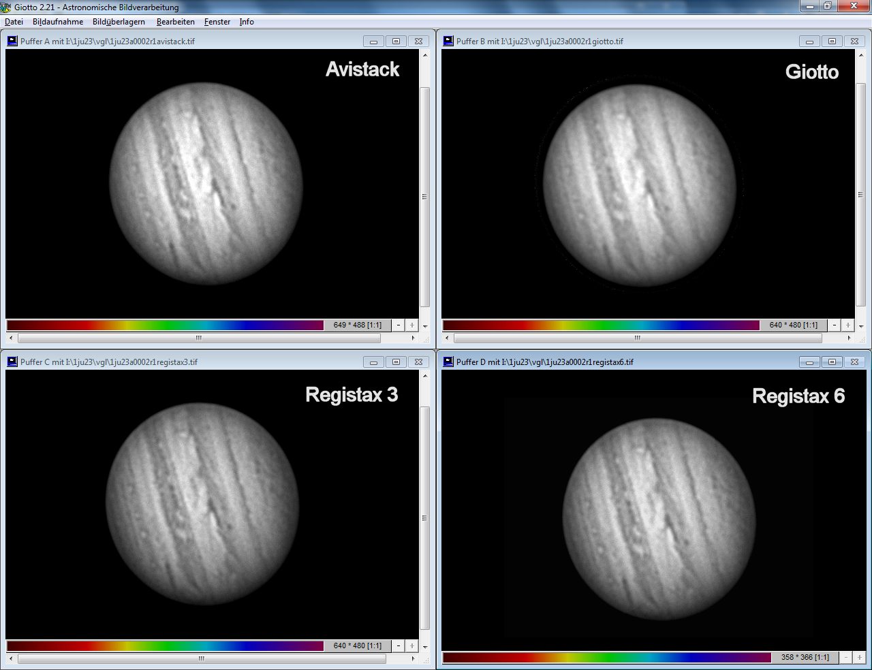
Task: Maximize the Puffer A window
Action: point(396,42)
